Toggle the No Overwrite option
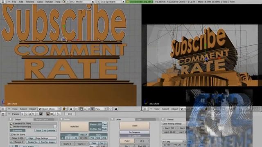The height and width of the screenshot is (147, 262). pos(50,131)
